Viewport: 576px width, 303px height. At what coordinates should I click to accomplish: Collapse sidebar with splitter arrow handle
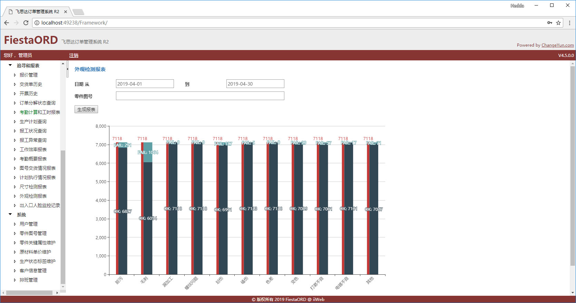67,69
